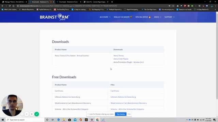218x122 pixels.
Task: Switch to Astra Pro License Page tab
Action: coord(96,2)
